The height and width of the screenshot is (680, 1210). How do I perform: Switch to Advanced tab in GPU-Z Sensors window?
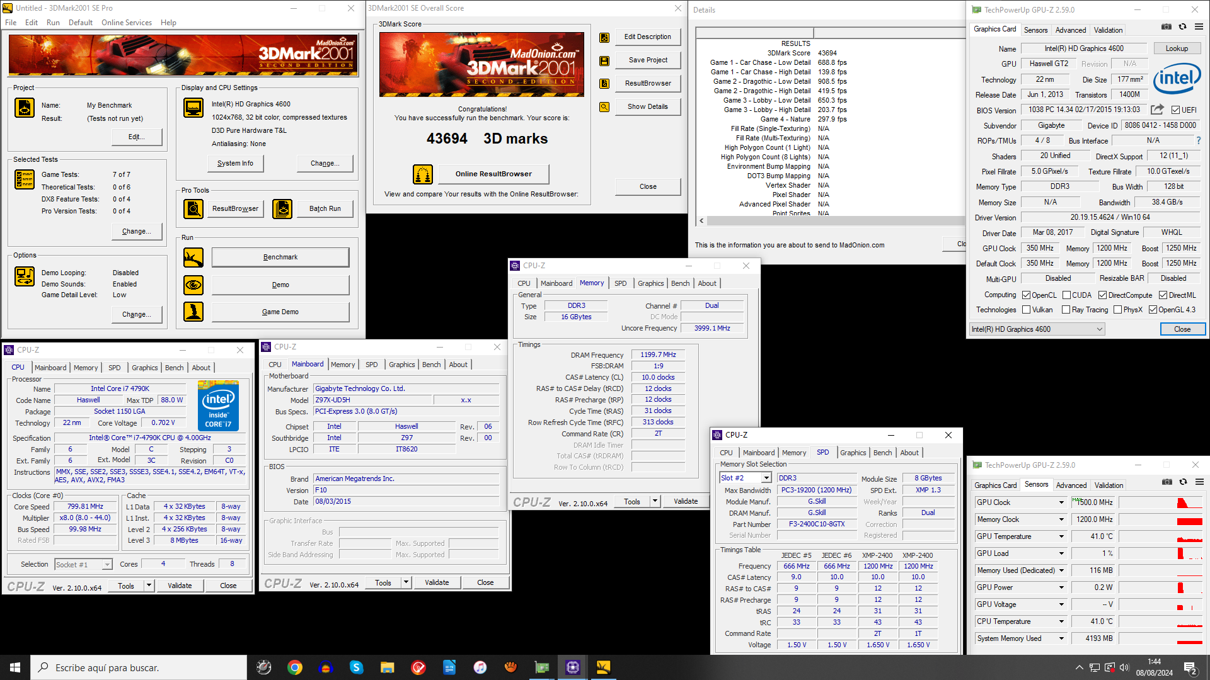pos(1071,485)
